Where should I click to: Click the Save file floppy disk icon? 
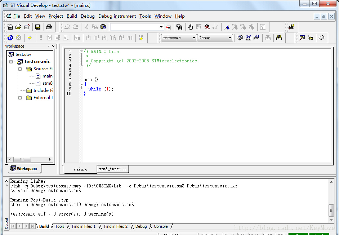(x=37, y=27)
